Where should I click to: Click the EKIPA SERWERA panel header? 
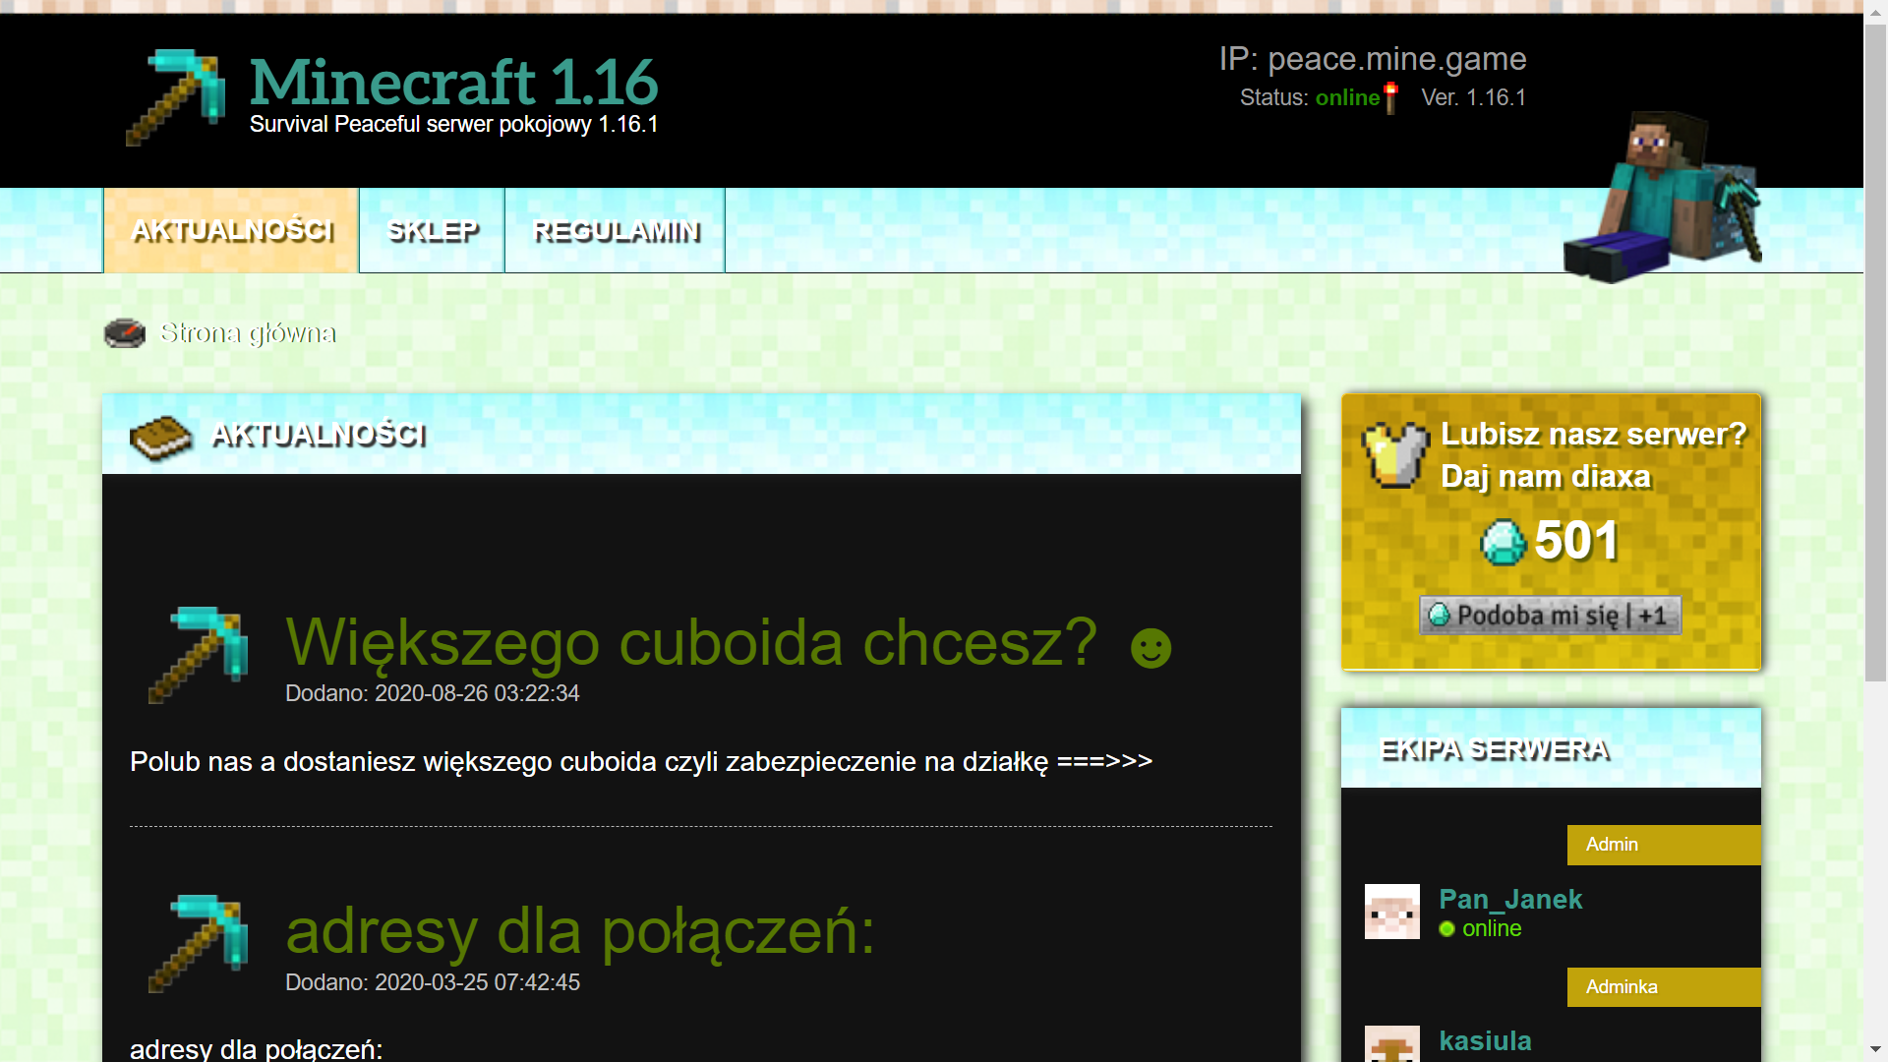(x=1551, y=748)
